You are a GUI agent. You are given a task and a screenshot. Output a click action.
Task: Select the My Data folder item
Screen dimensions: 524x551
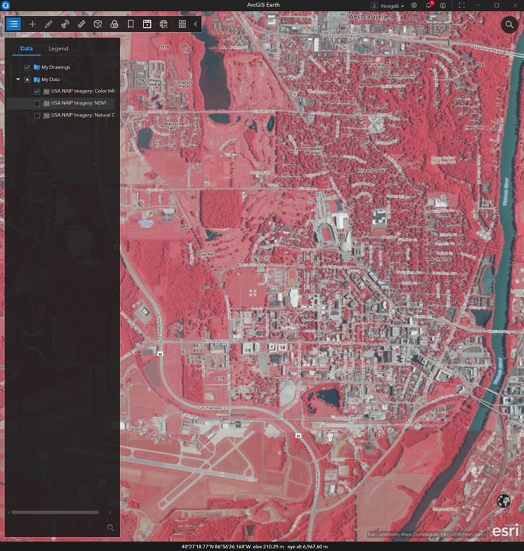51,79
